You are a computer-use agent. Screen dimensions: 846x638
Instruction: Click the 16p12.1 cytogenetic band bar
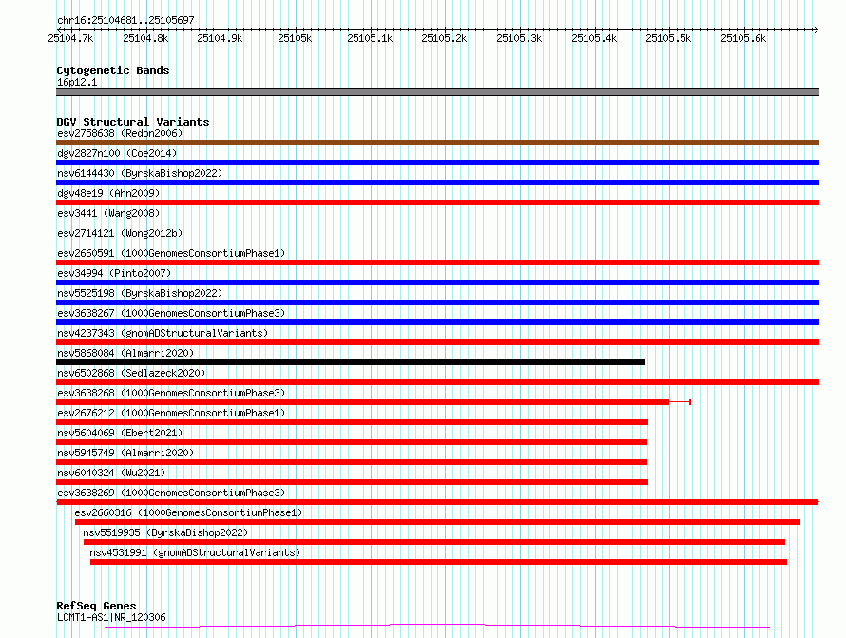click(x=437, y=92)
